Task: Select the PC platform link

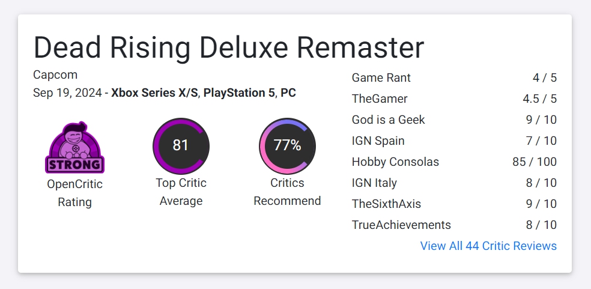Action: pos(288,93)
